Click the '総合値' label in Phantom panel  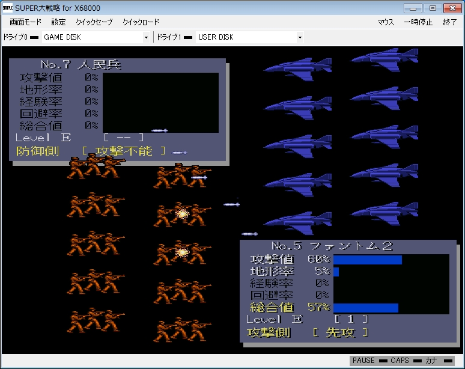click(272, 307)
